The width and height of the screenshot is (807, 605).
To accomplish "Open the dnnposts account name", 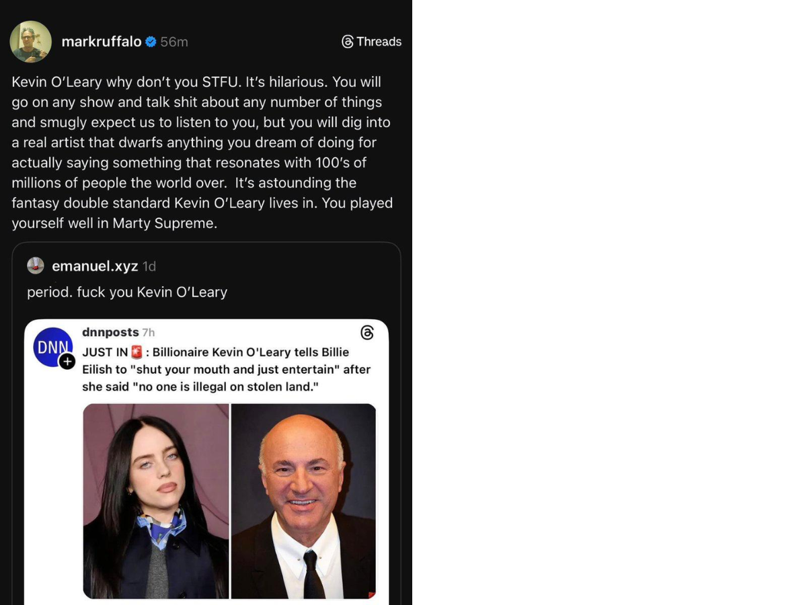I will (110, 332).
